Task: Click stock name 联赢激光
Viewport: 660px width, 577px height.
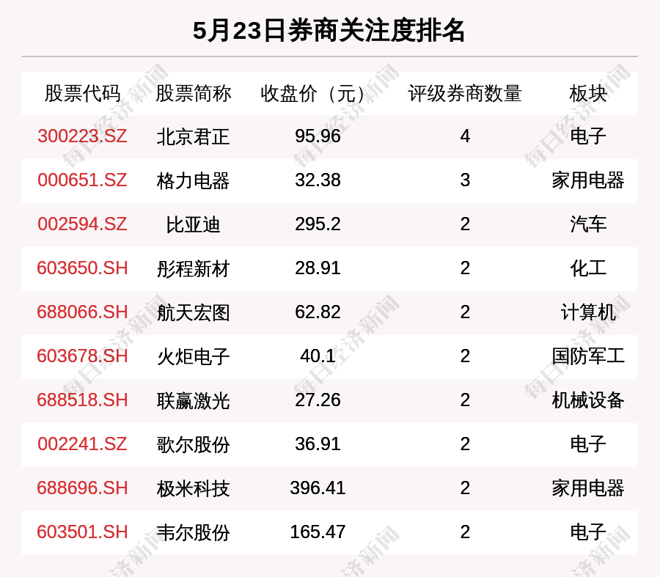Action: tap(193, 400)
